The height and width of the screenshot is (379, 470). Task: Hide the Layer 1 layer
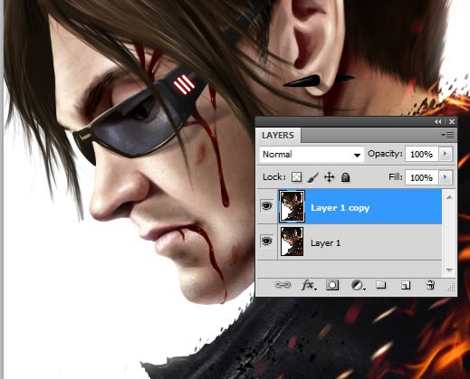(x=266, y=242)
